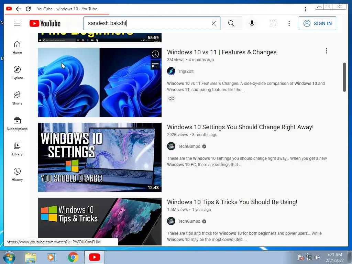
Task: Open the Windows Start menu
Action: 9,257
